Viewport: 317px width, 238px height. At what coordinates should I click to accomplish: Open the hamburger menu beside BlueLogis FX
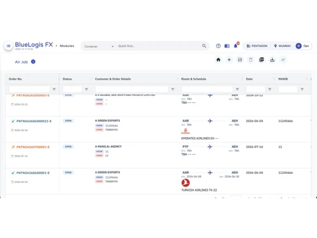tap(8, 46)
